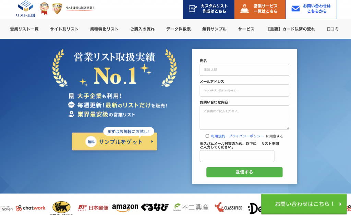Click the お問い合わせ内容 text area
This screenshot has height=215, width=351.
[x=244, y=117]
